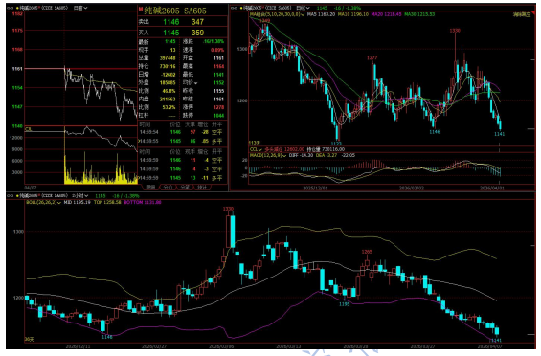Screen dimensions: 541x356
Task: Click the MA20 1218.45 readout
Action: [386, 14]
